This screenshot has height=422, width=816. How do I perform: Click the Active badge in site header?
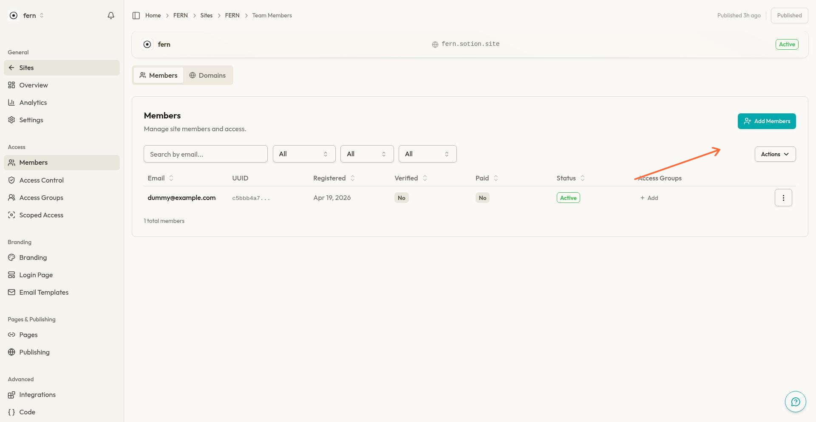pyautogui.click(x=787, y=44)
